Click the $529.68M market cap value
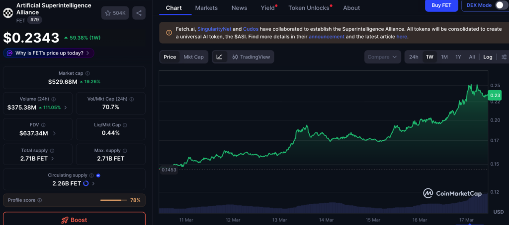The height and width of the screenshot is (225, 509). [63, 82]
